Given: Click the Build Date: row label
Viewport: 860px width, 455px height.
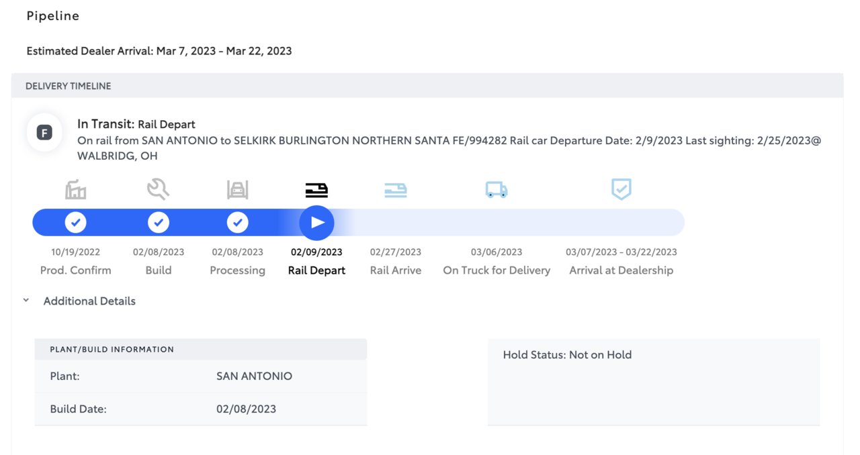Looking at the screenshot, I should (78, 409).
